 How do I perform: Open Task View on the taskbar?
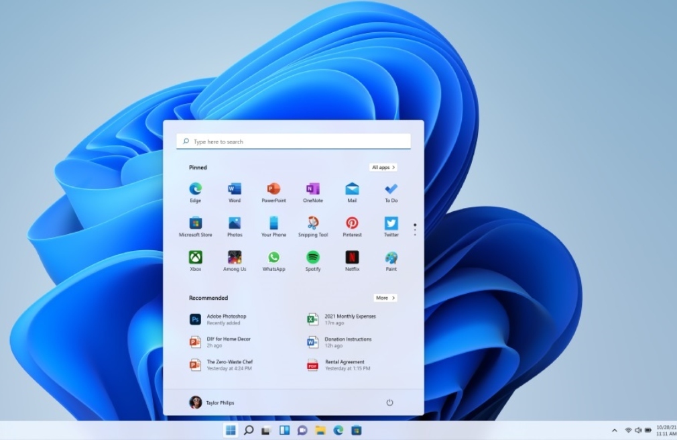pyautogui.click(x=266, y=431)
